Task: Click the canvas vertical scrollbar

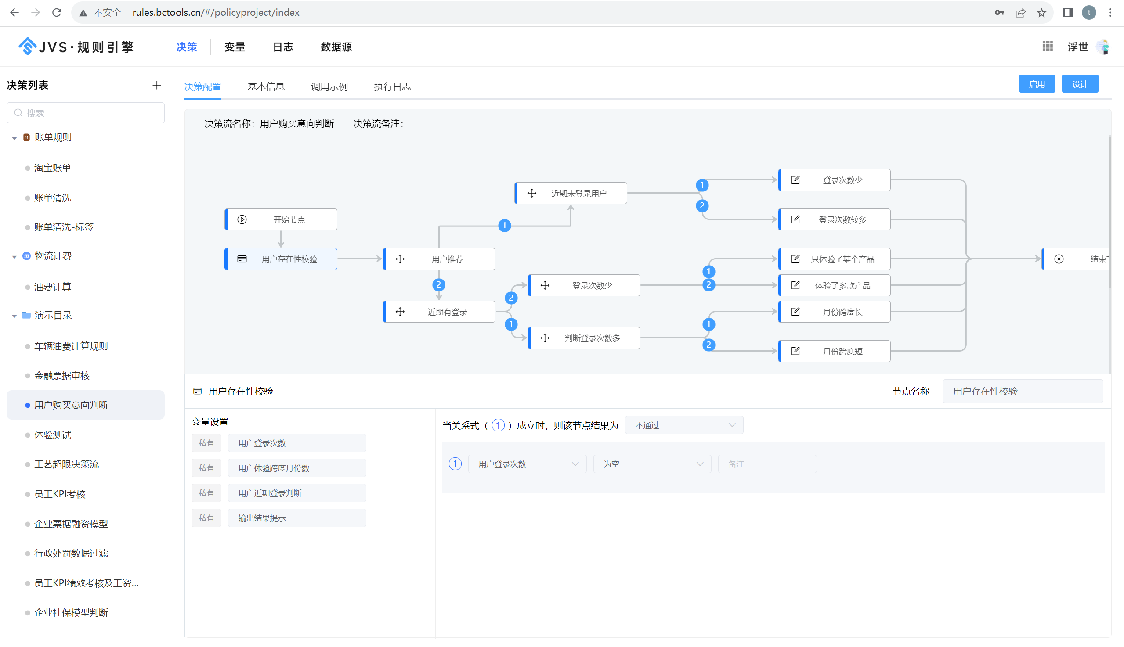Action: point(1110,213)
